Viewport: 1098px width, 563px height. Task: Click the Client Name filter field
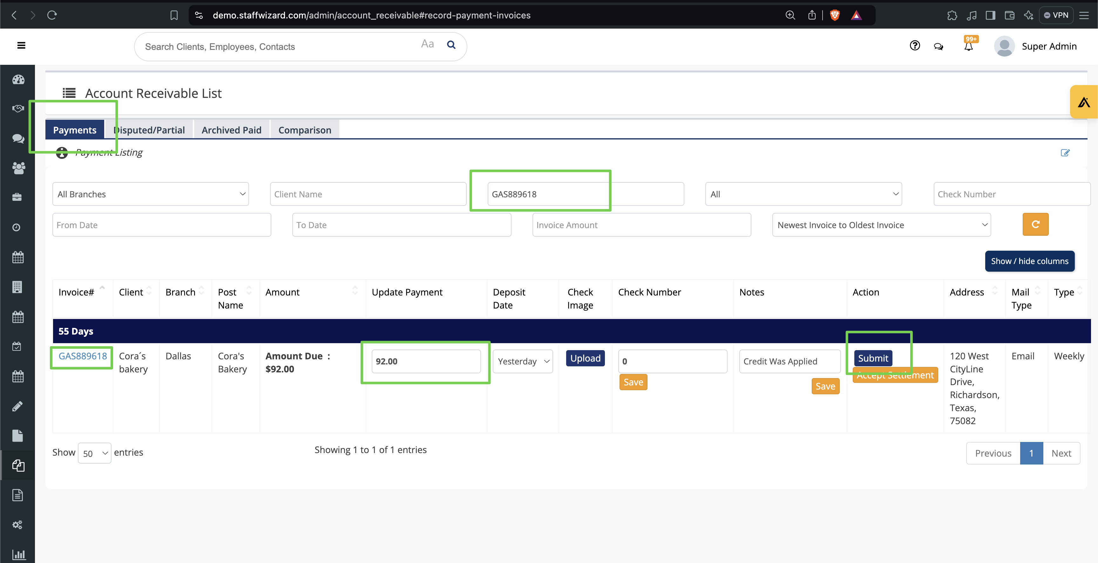[x=368, y=194]
